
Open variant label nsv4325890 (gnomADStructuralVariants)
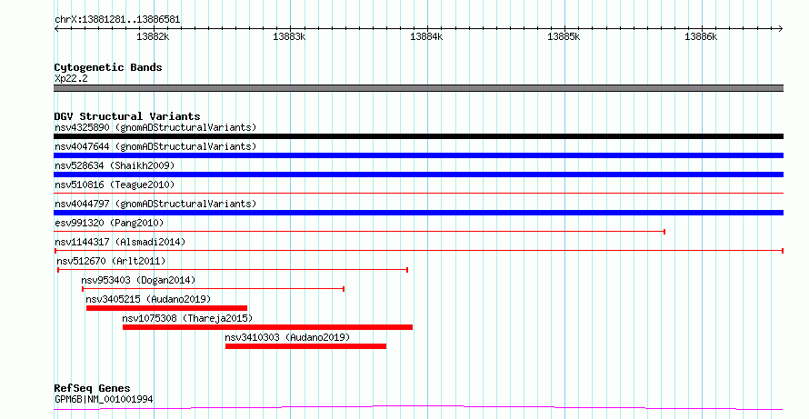155,127
